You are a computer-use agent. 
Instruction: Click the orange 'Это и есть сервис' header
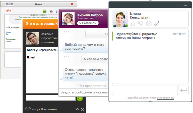(41, 24)
